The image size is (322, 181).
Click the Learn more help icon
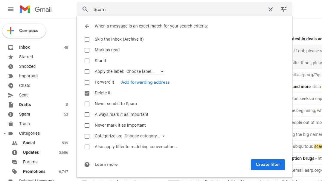[87, 165]
